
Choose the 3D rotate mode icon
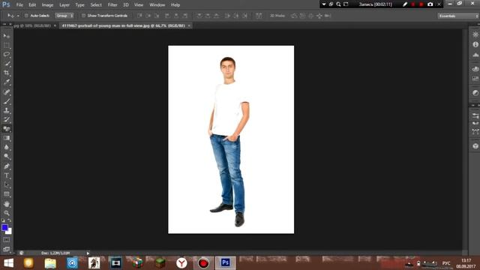(294, 16)
